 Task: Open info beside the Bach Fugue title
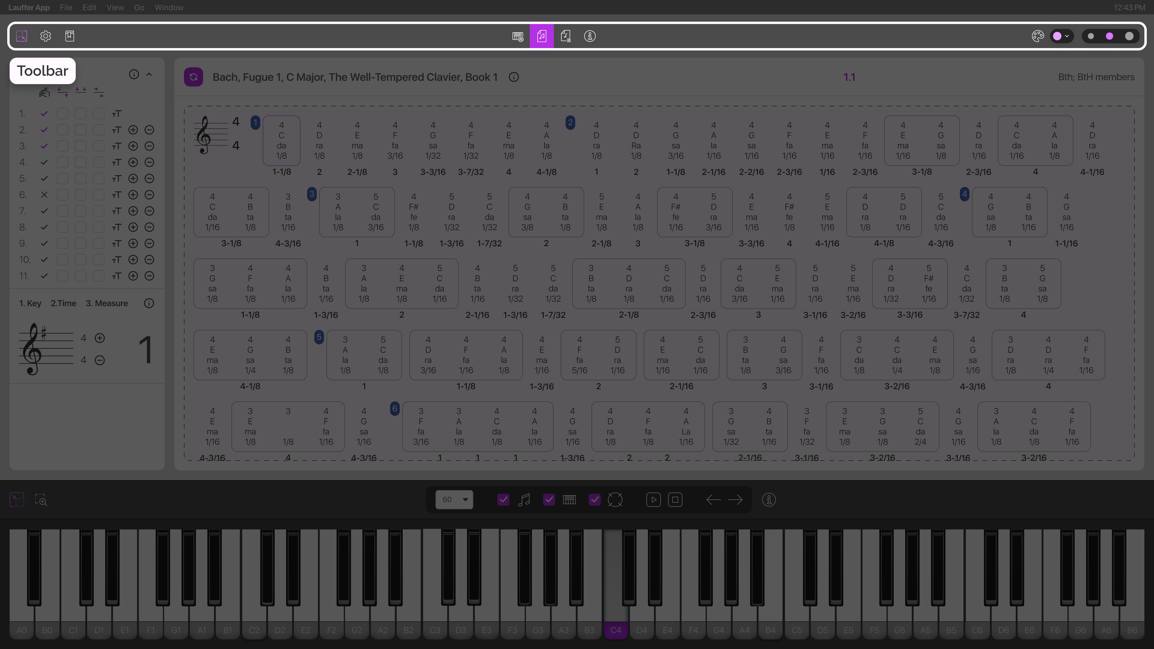[514, 77]
